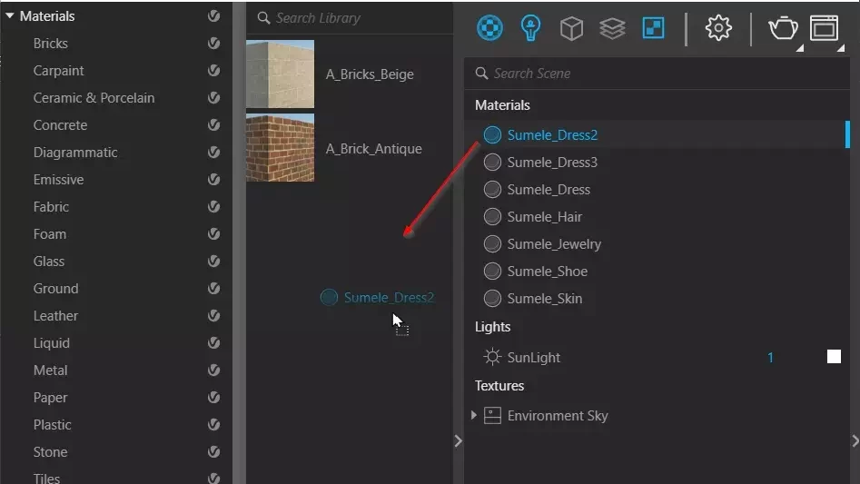Select the Plastic library category
The height and width of the screenshot is (484, 860).
[52, 425]
